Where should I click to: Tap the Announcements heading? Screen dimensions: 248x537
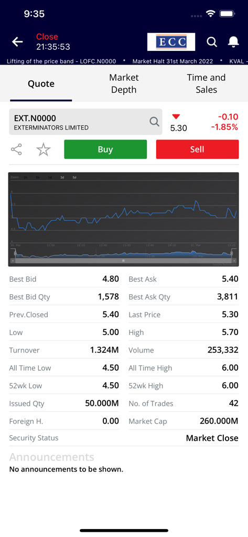click(x=52, y=457)
